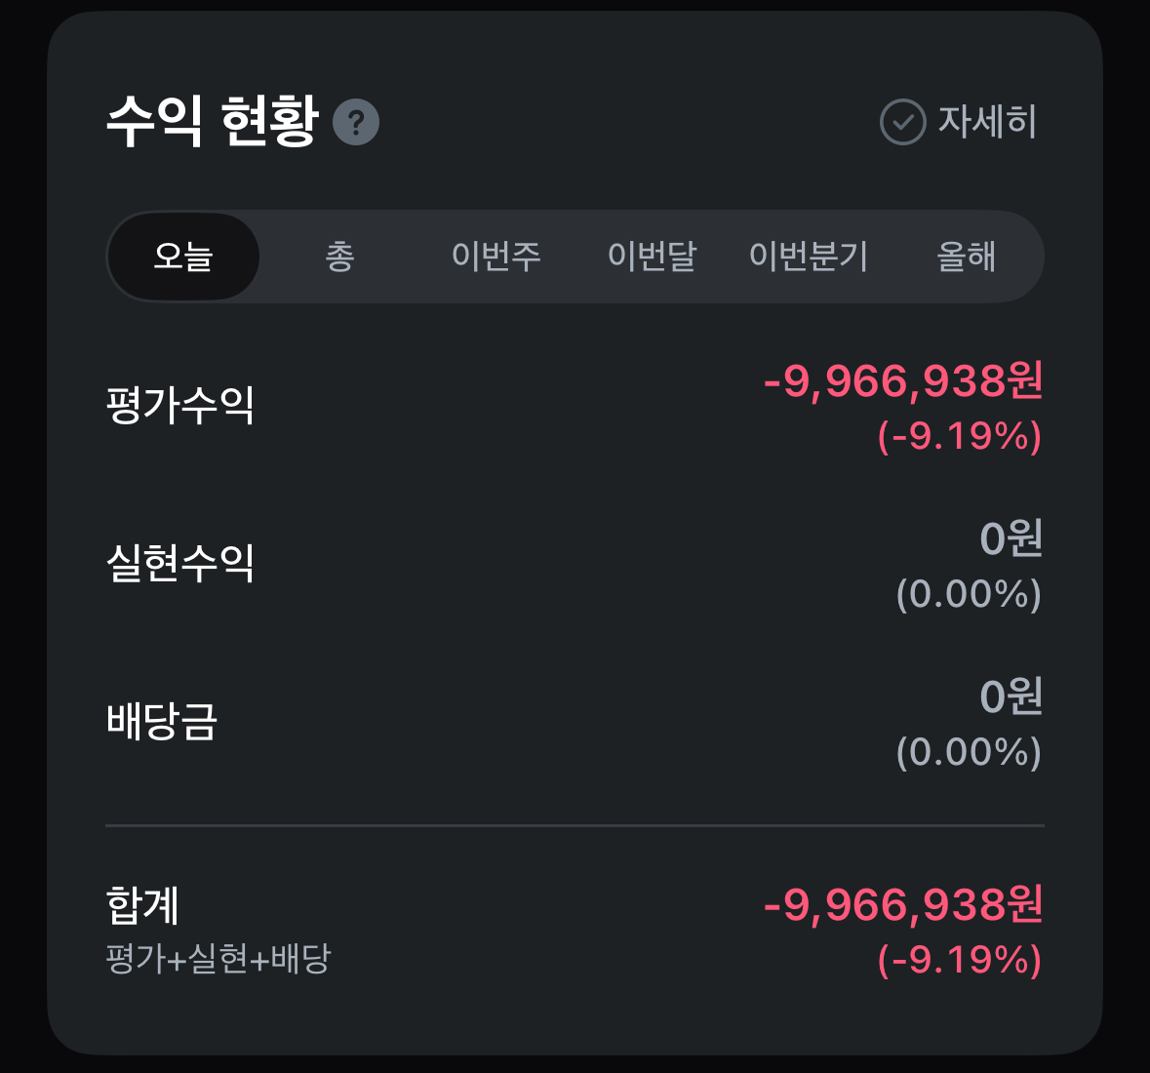Toggle the 자세히 checkbox
The height and width of the screenshot is (1073, 1150).
coord(903,123)
